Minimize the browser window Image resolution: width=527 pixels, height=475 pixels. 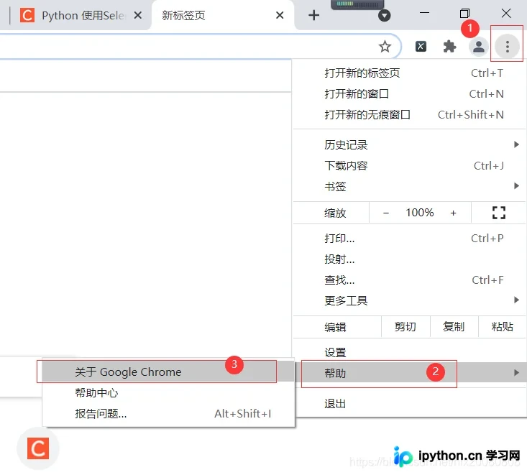(x=424, y=13)
